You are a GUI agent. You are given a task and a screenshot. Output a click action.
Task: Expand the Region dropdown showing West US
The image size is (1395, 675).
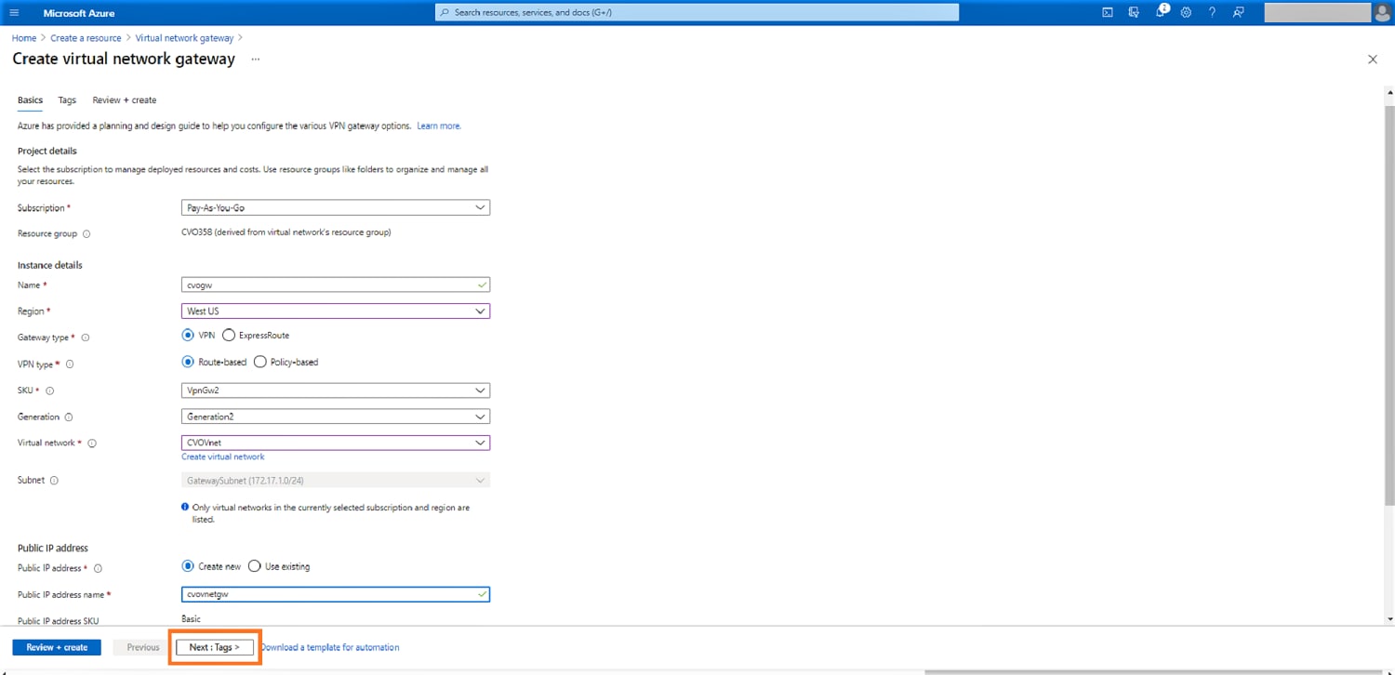point(335,311)
